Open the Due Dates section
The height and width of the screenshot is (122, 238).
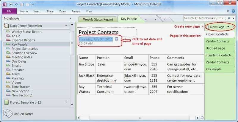pos(19,61)
